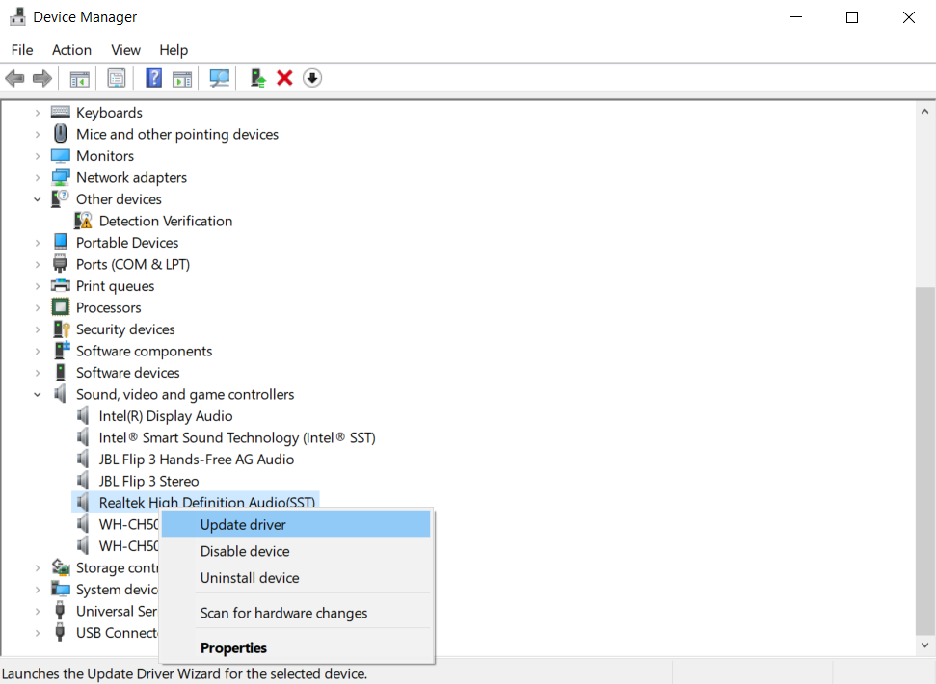This screenshot has height=684, width=936.
Task: Click the scrollbar up arrow
Action: (x=924, y=112)
